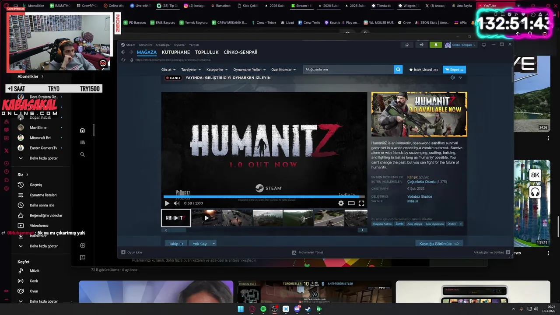The width and height of the screenshot is (560, 315).
Task: Select the Açık Dünya tag
Action: coord(415,224)
